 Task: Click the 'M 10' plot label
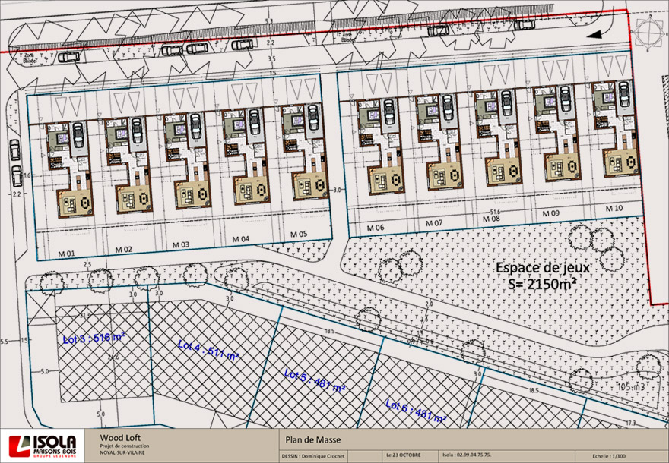614,208
